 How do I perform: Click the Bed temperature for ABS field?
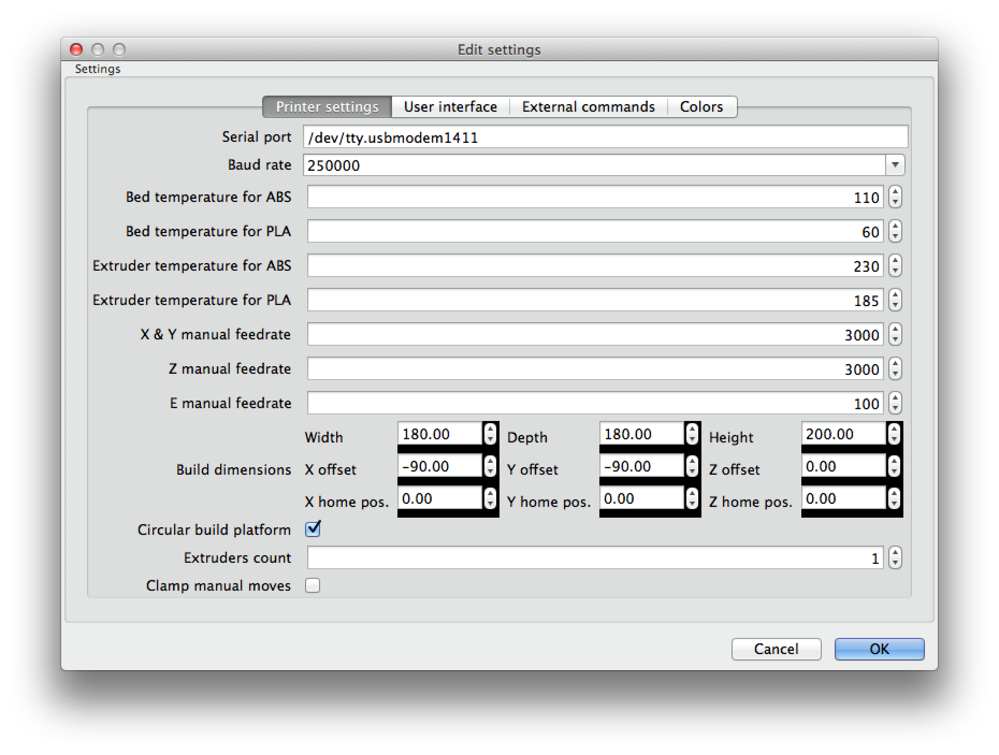click(x=595, y=197)
